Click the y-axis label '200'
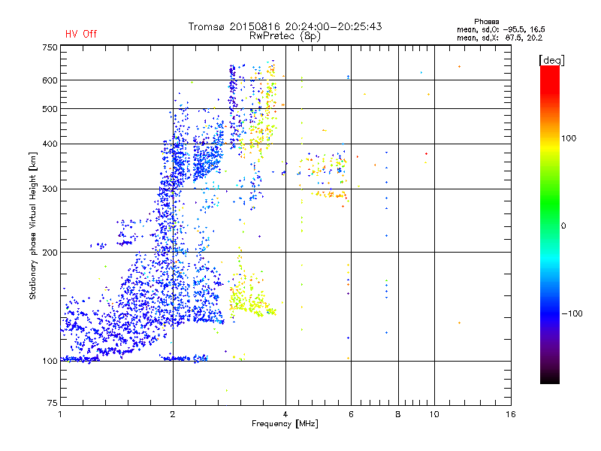The image size is (601, 451). click(50, 253)
